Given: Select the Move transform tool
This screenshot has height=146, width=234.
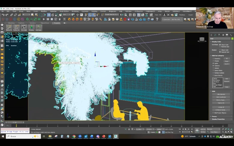Looking at the screenshot, I should [x=49, y=15].
